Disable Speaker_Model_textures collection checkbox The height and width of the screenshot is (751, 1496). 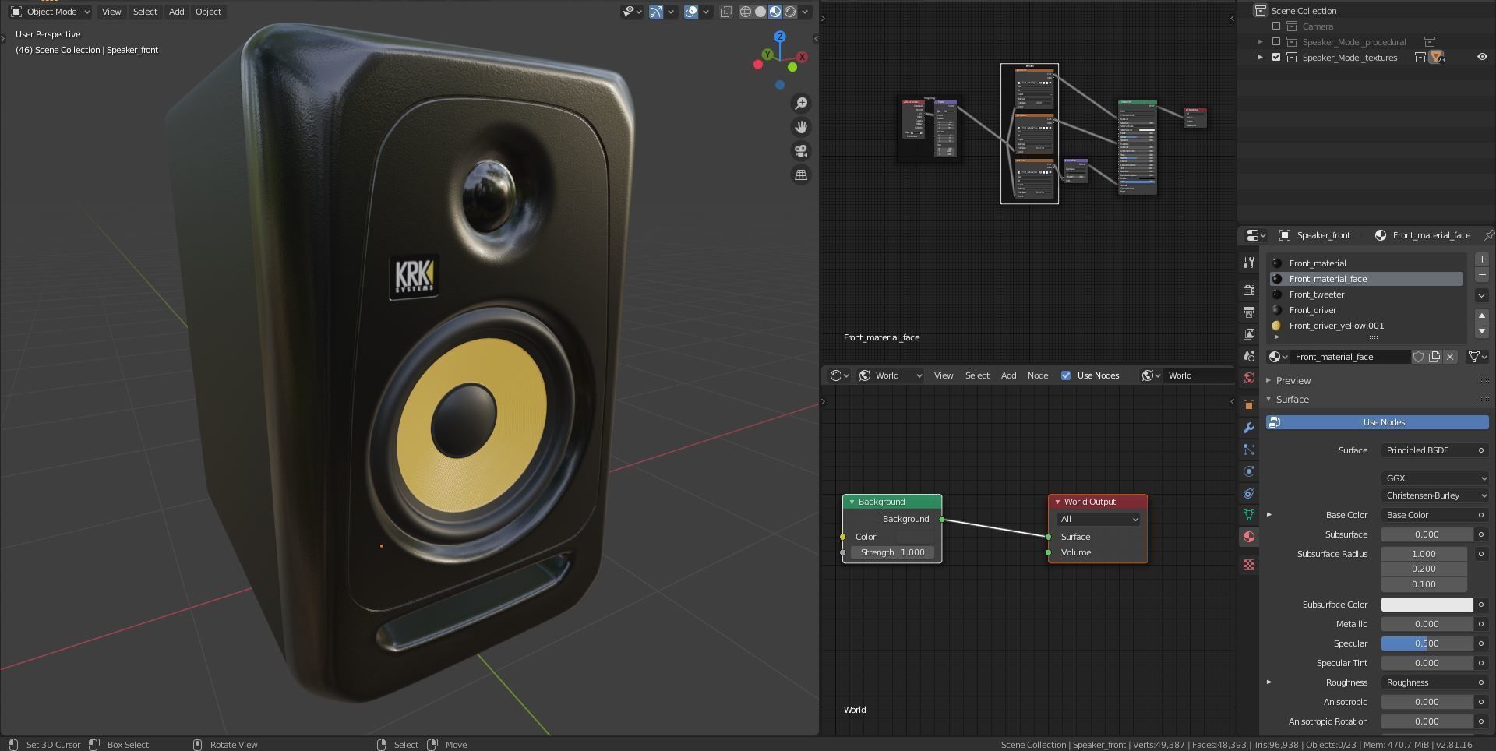[x=1276, y=58]
